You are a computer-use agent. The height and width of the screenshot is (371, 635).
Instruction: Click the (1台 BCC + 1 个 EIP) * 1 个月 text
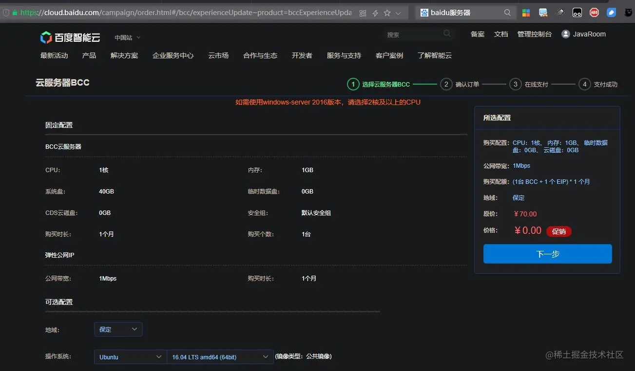click(x=551, y=182)
